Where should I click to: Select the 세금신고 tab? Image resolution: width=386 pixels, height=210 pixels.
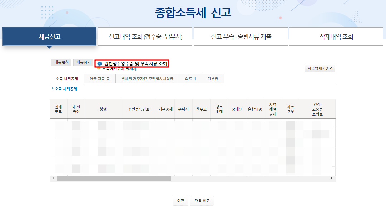pos(49,36)
